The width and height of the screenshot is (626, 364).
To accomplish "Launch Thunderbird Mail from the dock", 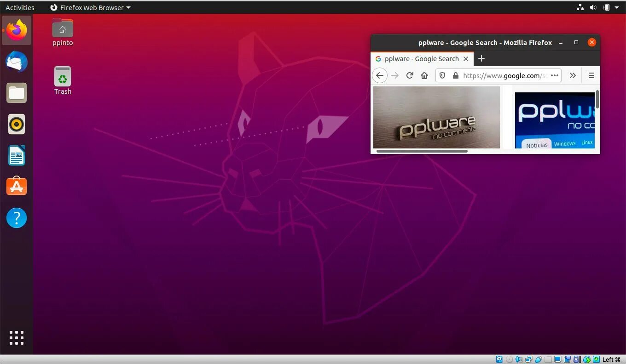I will click(17, 62).
